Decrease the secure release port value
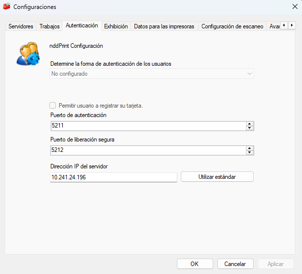Viewport: 302px width, 274px height. [249, 152]
